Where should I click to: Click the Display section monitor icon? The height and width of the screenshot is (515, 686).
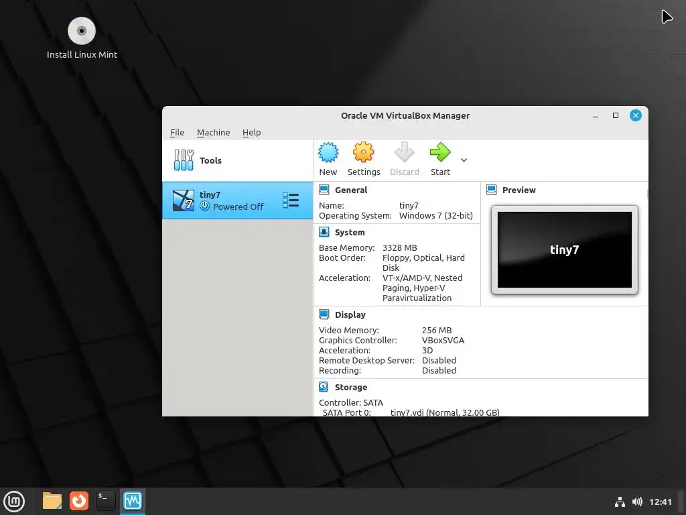point(324,314)
